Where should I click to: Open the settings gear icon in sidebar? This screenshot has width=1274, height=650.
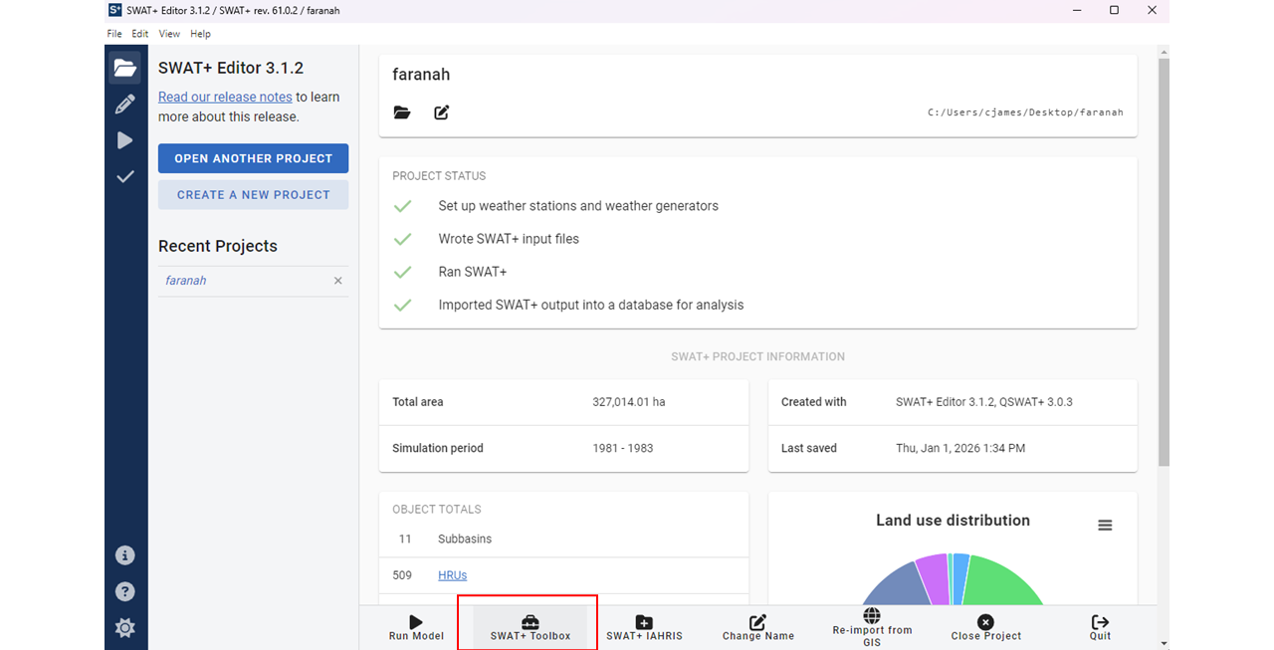coord(125,628)
